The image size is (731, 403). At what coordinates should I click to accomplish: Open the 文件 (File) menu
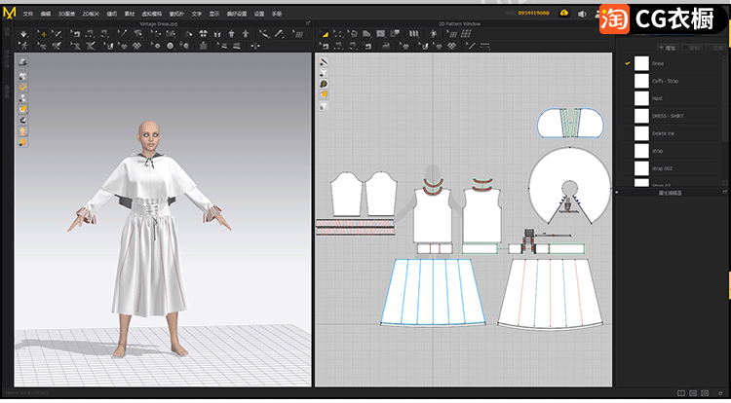pyautogui.click(x=27, y=14)
